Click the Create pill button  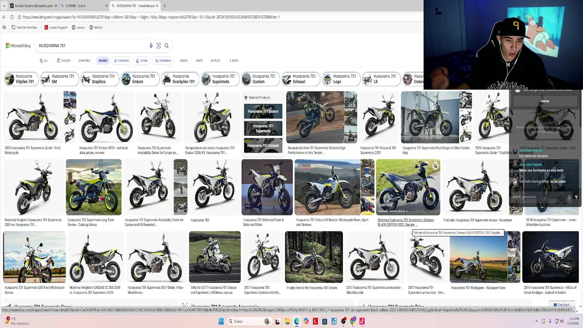142,61
